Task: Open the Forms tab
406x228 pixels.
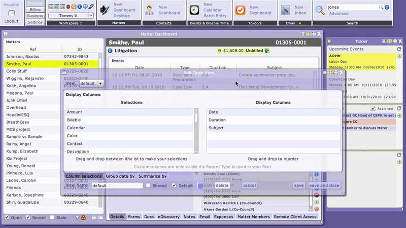Action: [x=134, y=217]
